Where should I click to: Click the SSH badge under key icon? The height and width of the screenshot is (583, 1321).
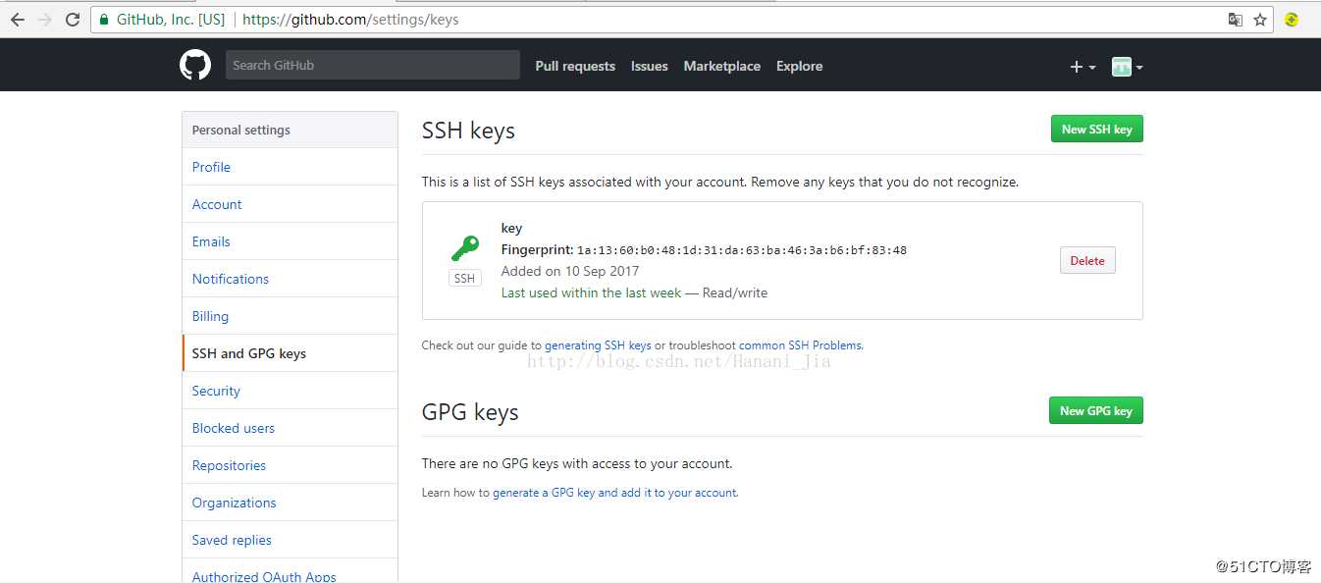tap(465, 279)
